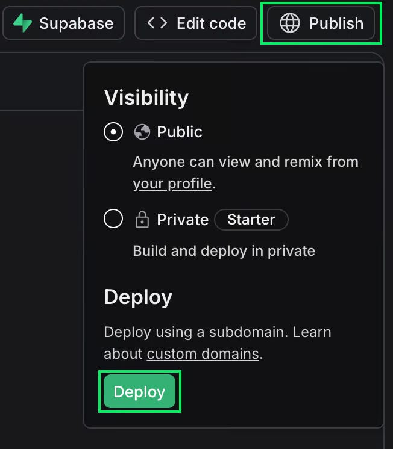Click 'Anyone can view and remix from' text
The height and width of the screenshot is (449, 393).
246,162
